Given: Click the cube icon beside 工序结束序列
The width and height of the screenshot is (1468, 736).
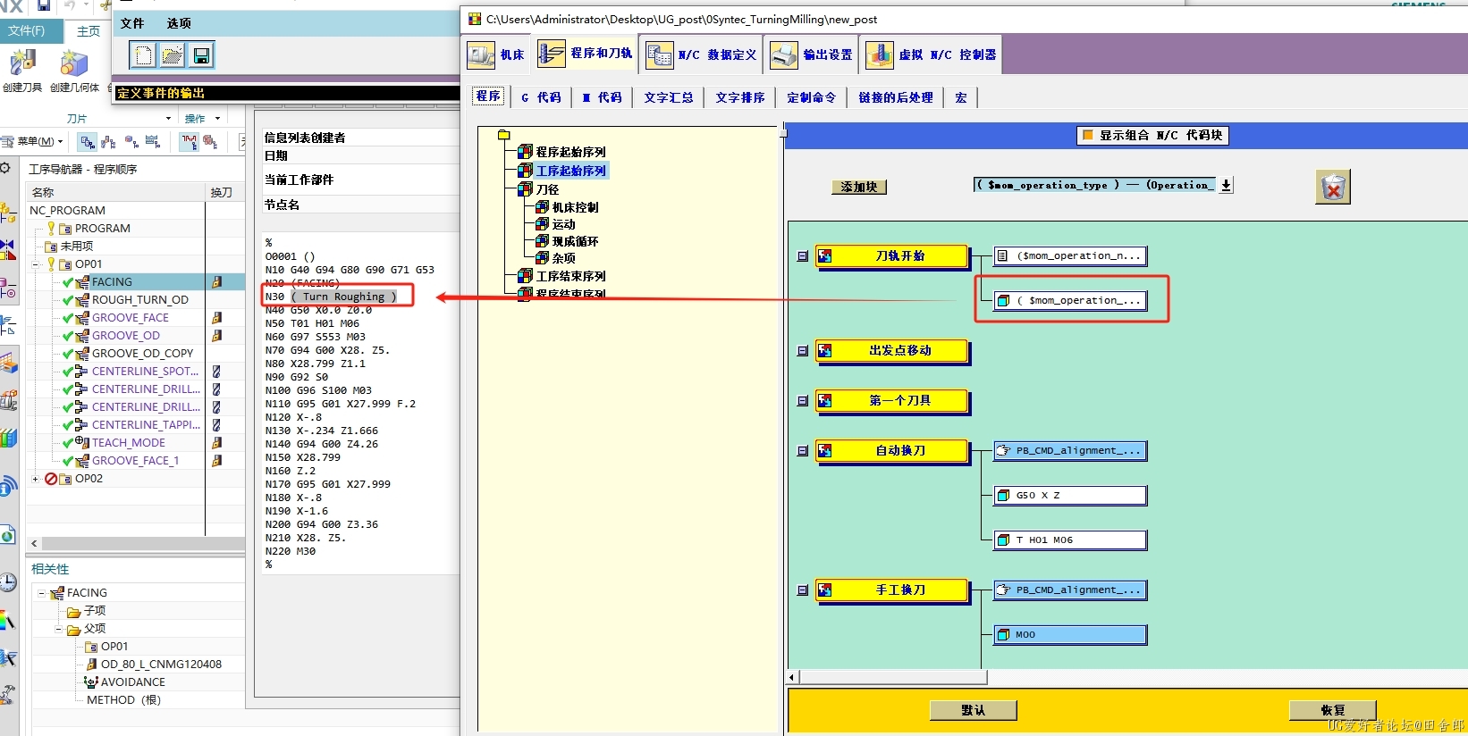Looking at the screenshot, I should click(526, 276).
